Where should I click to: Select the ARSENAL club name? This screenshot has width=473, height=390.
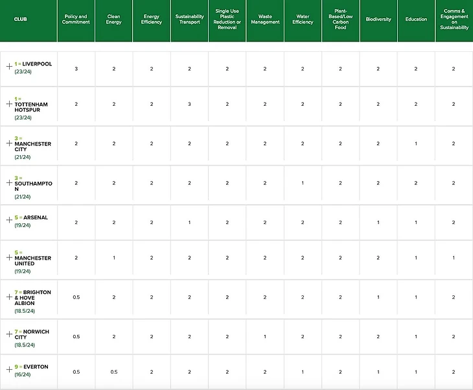click(x=36, y=217)
